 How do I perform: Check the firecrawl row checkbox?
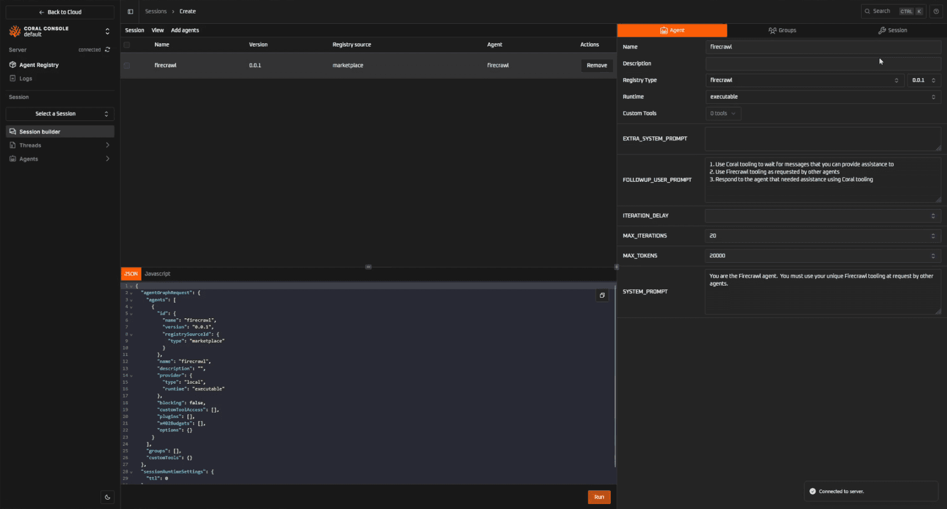tap(127, 65)
